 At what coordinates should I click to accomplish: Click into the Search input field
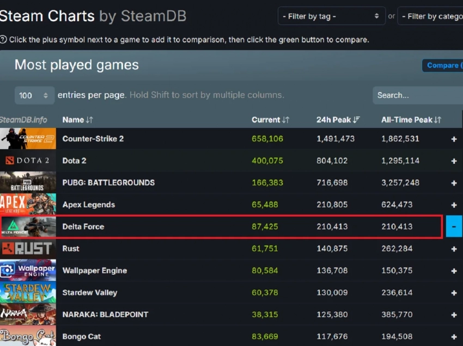pyautogui.click(x=417, y=95)
